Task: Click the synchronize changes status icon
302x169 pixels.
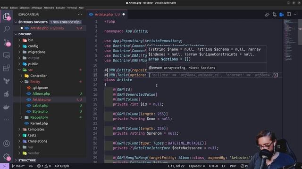Action: tap(31, 166)
